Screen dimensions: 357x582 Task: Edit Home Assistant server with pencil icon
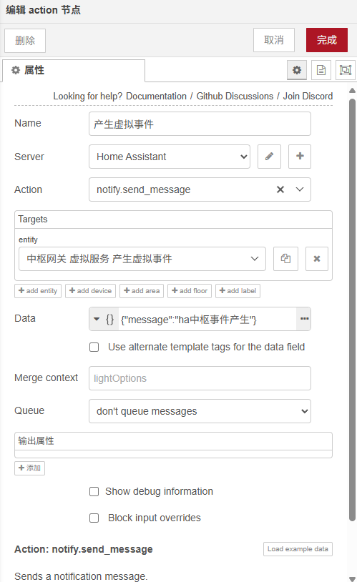tap(269, 157)
